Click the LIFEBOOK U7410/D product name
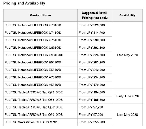The height and width of the screenshot is (129, 146). click(33, 33)
